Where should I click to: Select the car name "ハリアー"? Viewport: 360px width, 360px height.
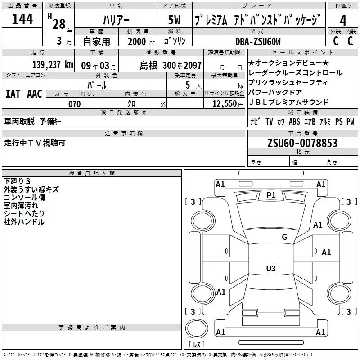click(x=116, y=20)
